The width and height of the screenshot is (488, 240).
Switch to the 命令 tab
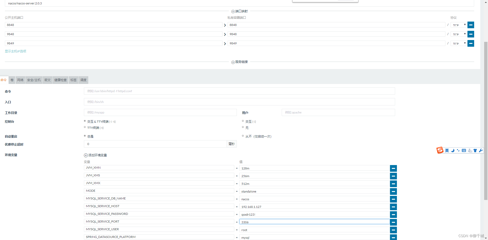(x=4, y=80)
